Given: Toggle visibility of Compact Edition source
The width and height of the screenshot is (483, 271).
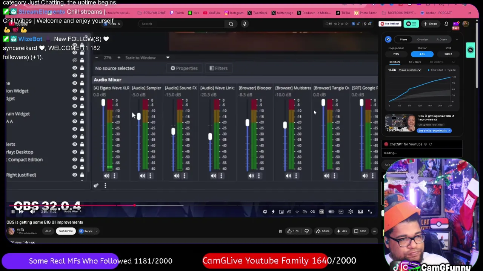Looking at the screenshot, I should (75, 160).
